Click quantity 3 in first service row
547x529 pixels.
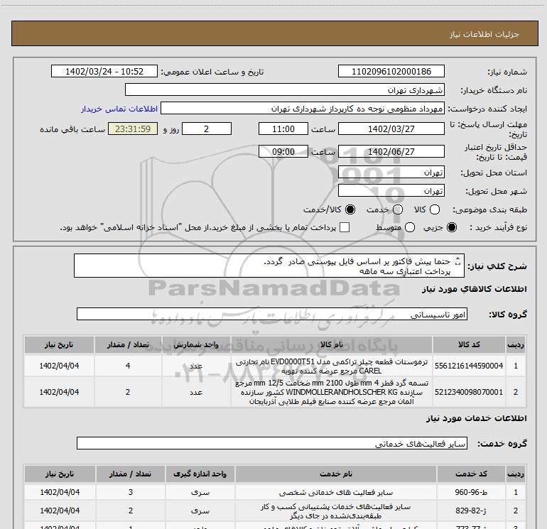pyautogui.click(x=131, y=492)
